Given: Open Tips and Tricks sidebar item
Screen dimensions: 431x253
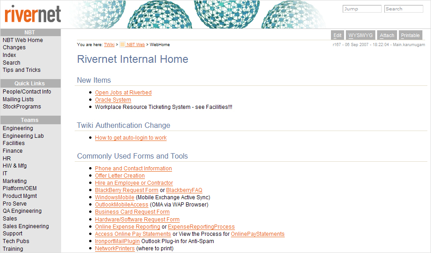Looking at the screenshot, I should click(x=21, y=70).
